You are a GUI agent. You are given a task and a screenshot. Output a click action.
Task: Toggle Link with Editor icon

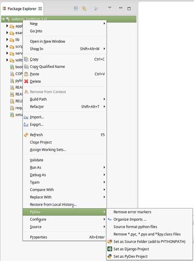(84, 8)
